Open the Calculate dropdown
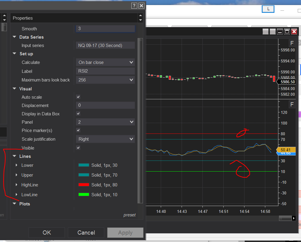Screen dimensions: 301x242 pos(105,62)
